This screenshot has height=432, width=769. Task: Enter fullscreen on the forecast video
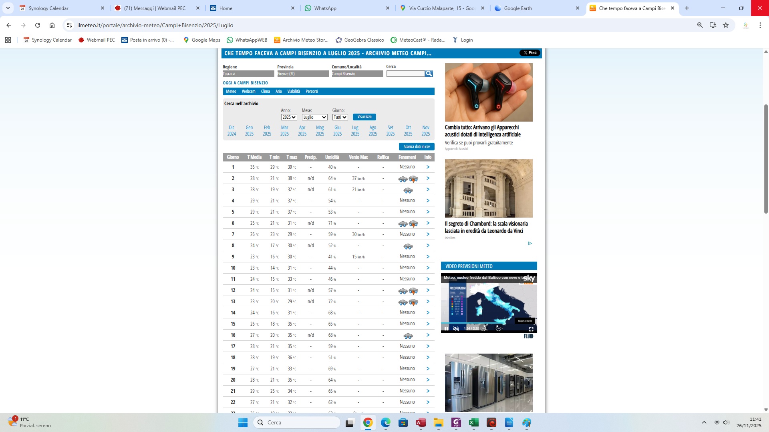point(531,329)
